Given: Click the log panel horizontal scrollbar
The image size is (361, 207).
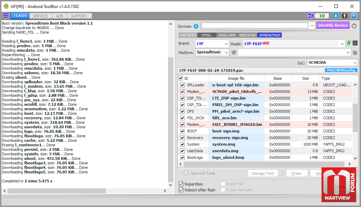Looking at the screenshot, I should 56,191.
